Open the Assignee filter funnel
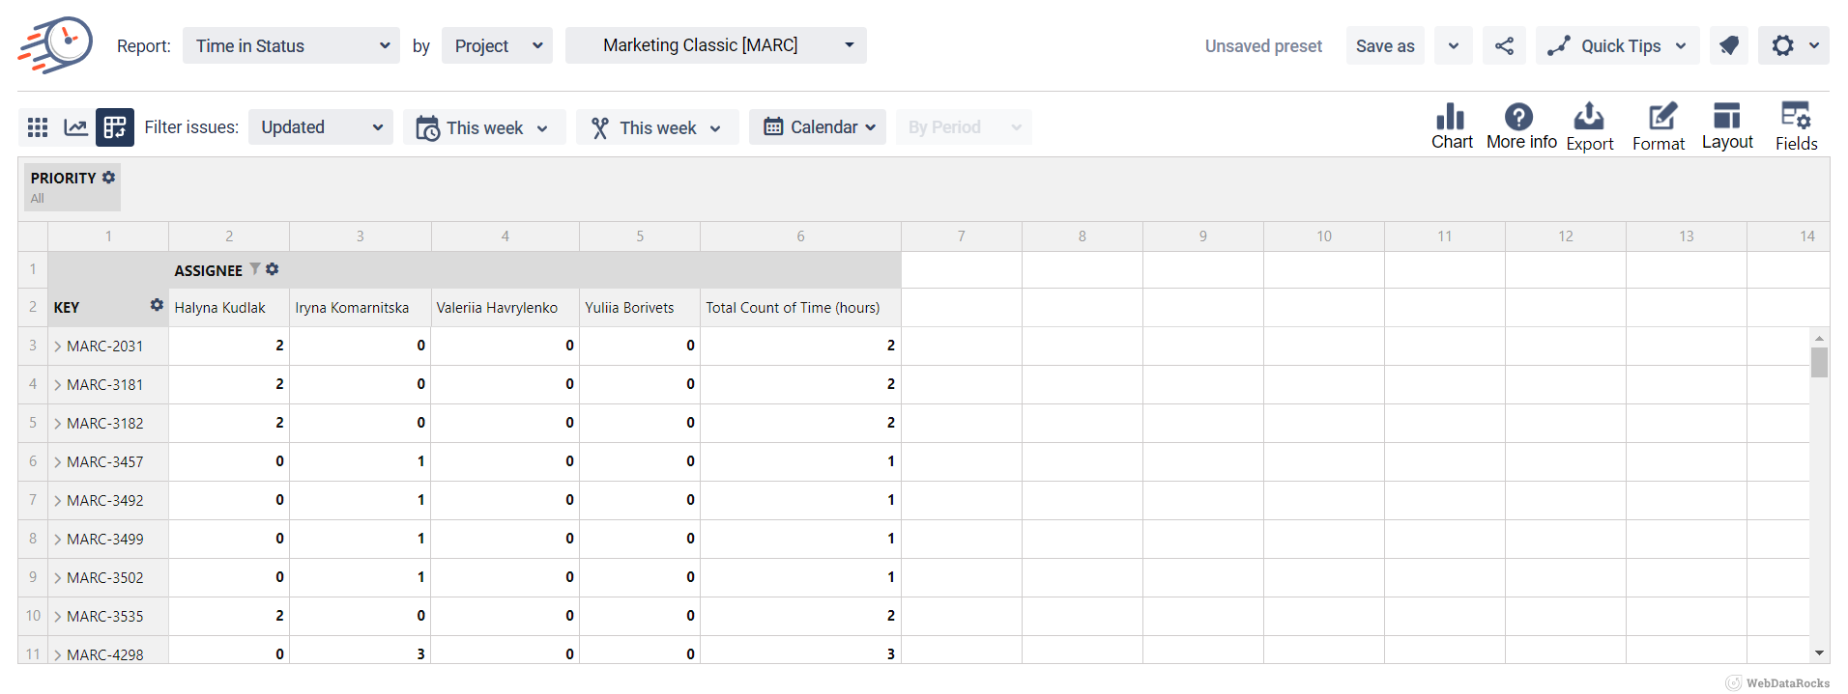Image resolution: width=1848 pixels, height=694 pixels. pyautogui.click(x=255, y=269)
